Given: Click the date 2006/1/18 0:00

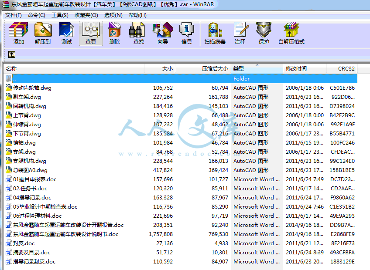Looking at the screenshot, I should tap(305, 115).
